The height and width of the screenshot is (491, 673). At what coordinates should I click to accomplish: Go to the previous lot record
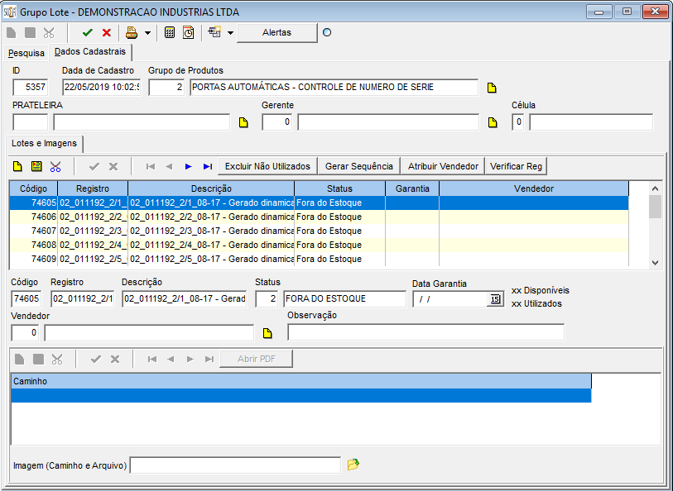click(x=169, y=166)
